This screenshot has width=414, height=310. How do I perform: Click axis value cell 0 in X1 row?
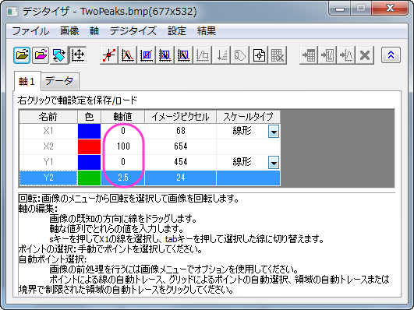pos(123,131)
